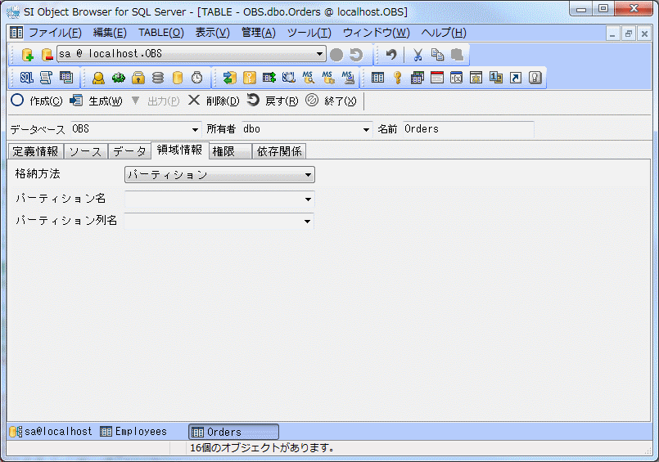Switch to the Employees window tab
The width and height of the screenshot is (659, 462).
[x=133, y=431]
